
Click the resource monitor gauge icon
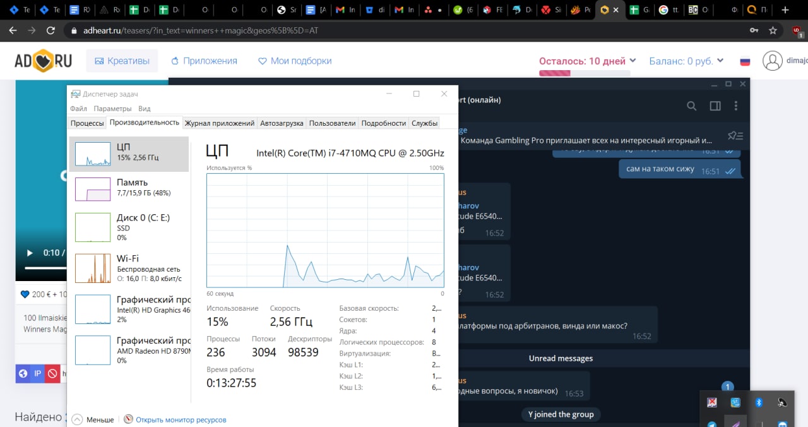128,419
